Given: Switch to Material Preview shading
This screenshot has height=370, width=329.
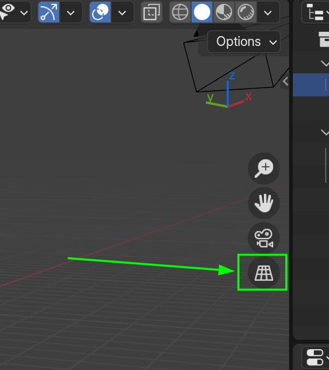Looking at the screenshot, I should point(224,12).
